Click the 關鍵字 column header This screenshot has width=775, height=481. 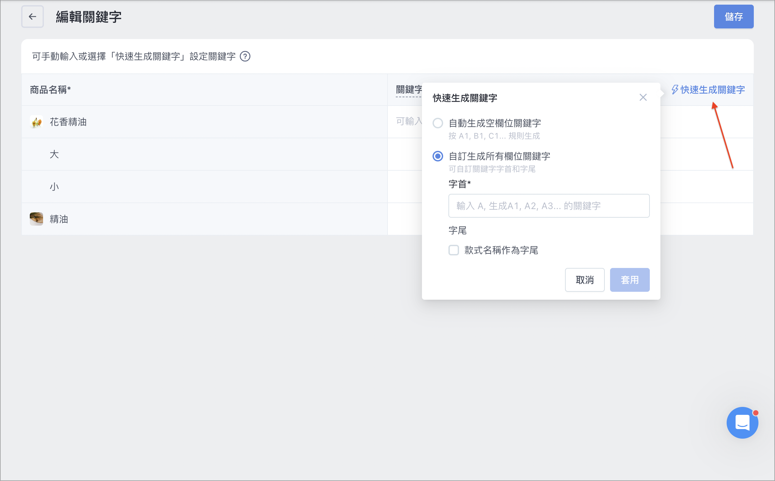click(409, 90)
